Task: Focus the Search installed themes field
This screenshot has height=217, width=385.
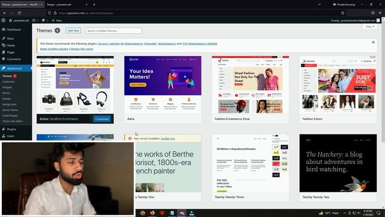Action: (114, 31)
